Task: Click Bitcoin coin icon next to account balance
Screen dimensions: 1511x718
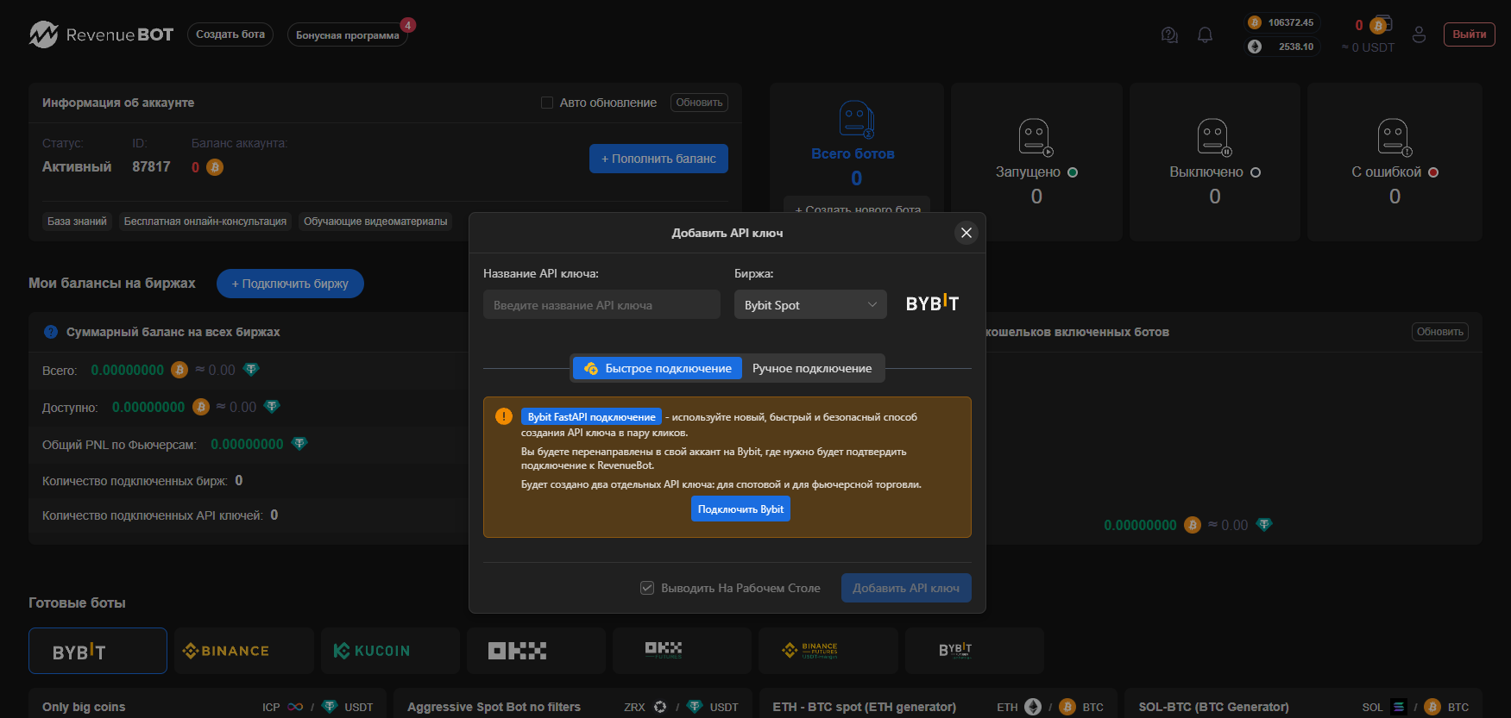Action: (215, 167)
